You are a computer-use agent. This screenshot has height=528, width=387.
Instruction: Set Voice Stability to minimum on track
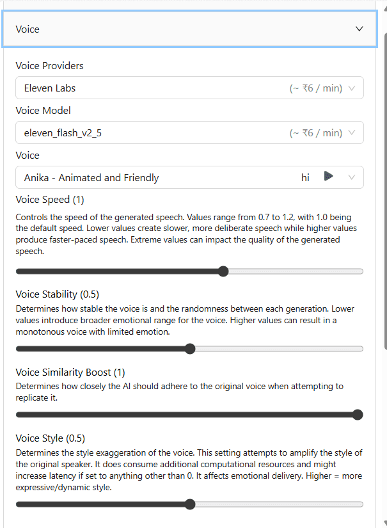(x=17, y=349)
